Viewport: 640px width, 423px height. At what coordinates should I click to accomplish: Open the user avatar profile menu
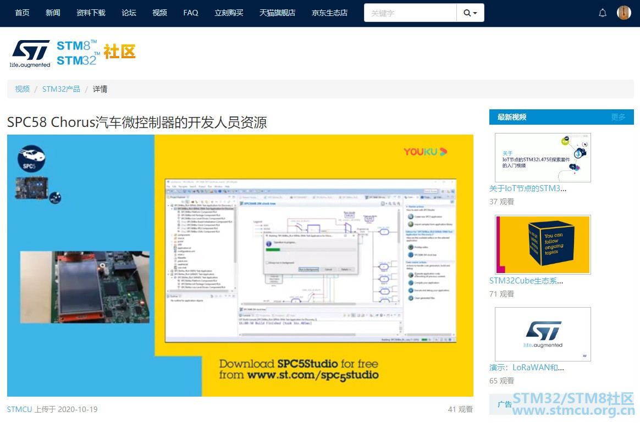(x=624, y=13)
